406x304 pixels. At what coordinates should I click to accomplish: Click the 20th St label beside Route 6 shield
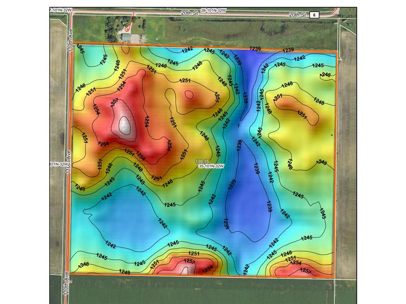(x=298, y=15)
